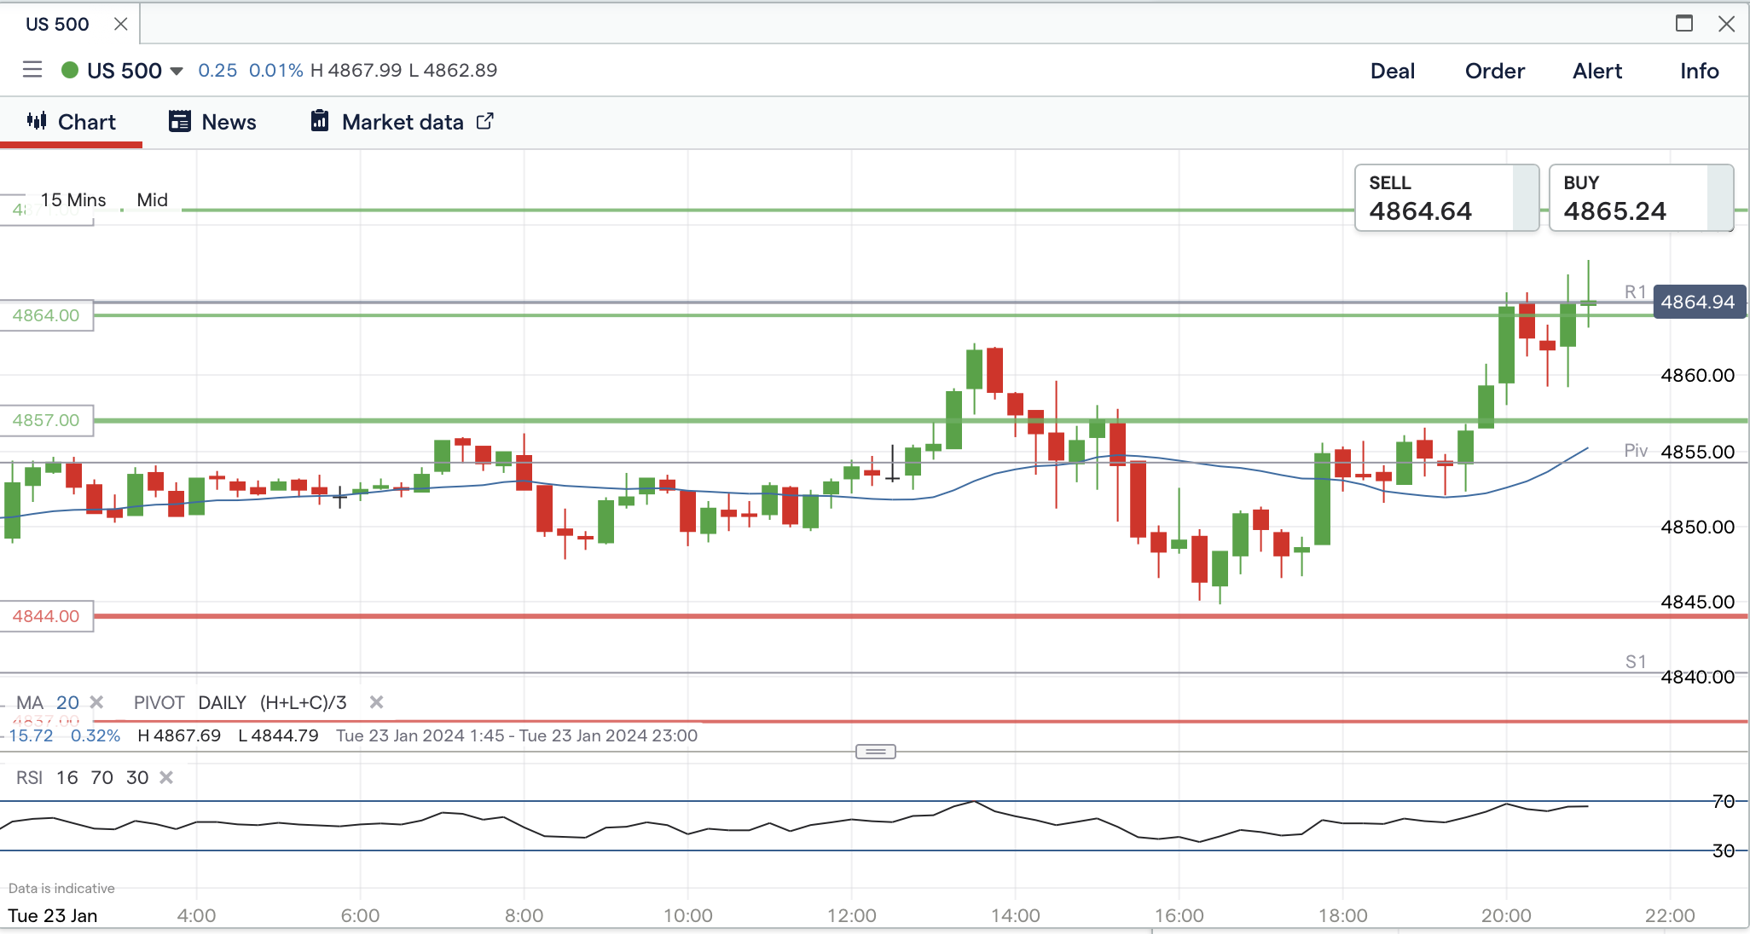
Task: Change the 15 Mins timeframe
Action: click(x=73, y=200)
